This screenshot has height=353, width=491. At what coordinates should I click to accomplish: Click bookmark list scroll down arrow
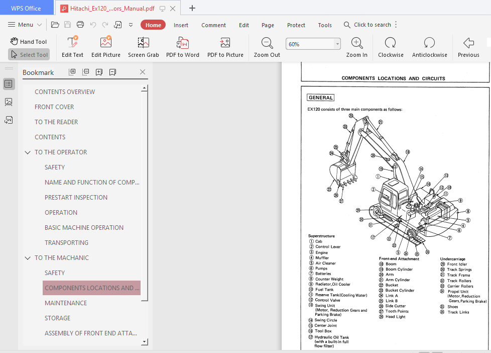[145, 342]
